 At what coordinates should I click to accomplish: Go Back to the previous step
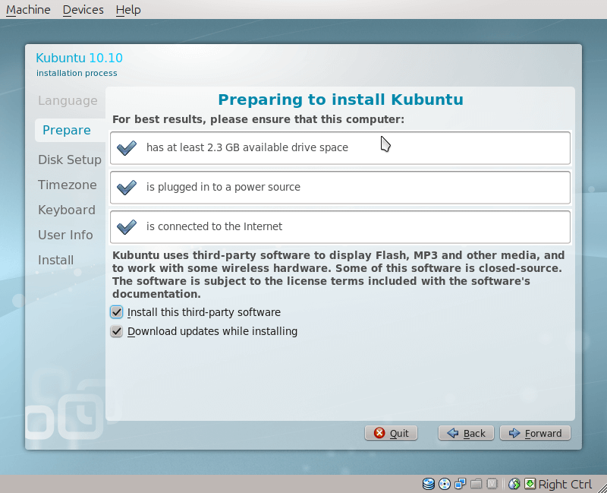(466, 433)
